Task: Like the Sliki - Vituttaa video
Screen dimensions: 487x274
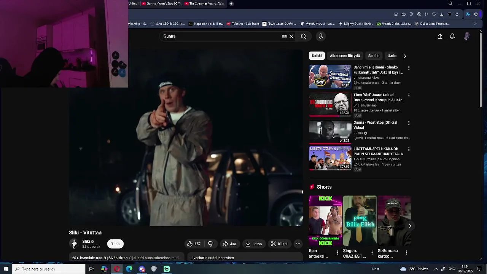Action: pos(194,244)
